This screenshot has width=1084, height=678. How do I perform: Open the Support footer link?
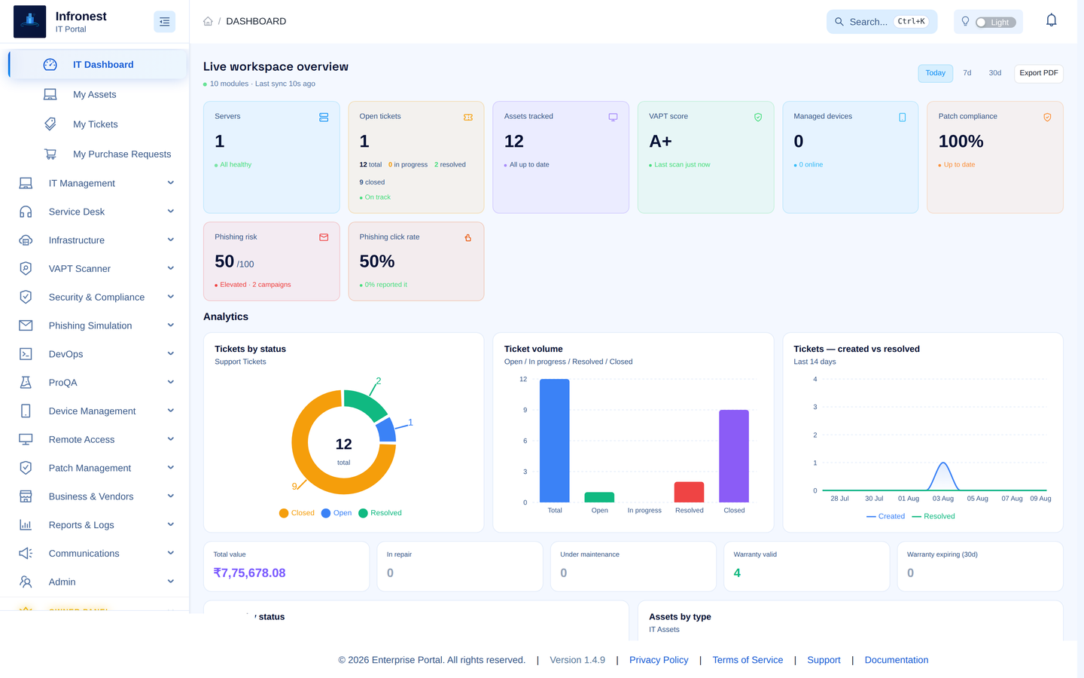click(824, 660)
